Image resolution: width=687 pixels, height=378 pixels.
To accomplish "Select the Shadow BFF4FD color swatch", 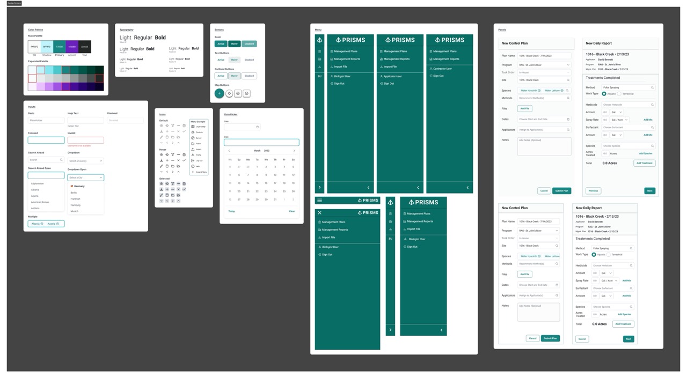I will tap(47, 47).
